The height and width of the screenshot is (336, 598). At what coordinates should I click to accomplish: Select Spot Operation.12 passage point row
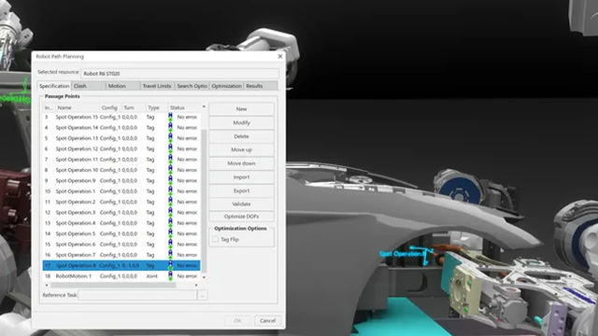[x=121, y=149]
